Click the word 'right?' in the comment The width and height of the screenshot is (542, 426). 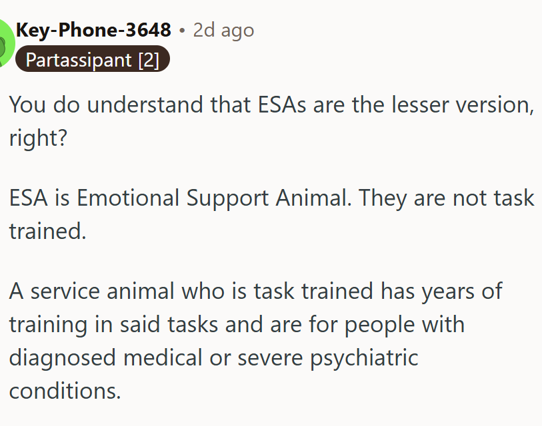tap(38, 137)
